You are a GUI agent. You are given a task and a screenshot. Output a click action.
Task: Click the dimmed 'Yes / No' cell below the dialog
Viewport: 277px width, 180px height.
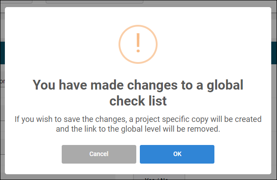point(159,177)
